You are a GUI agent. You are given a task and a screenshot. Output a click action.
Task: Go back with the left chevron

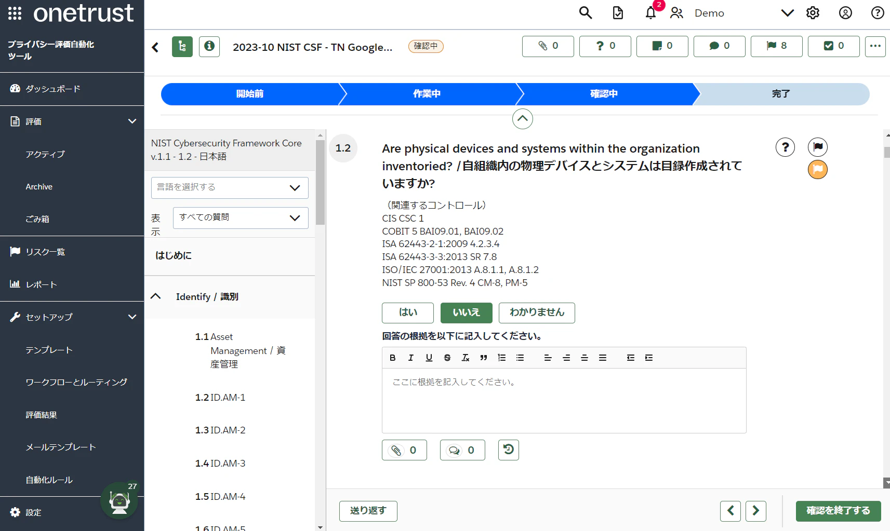point(155,47)
